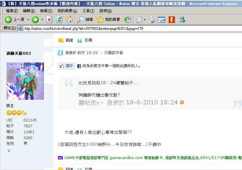Click the 積分 value 11961

[x=29, y=132]
